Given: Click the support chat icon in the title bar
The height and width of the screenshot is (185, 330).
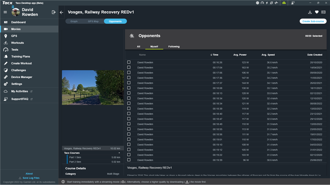Looking at the screenshot, I should pos(293,3).
